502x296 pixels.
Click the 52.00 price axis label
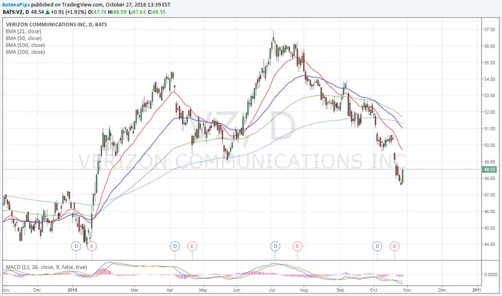(x=490, y=112)
